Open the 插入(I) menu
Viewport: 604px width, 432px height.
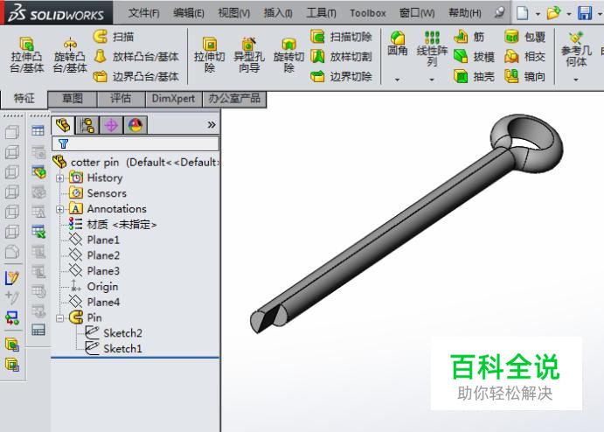pos(278,13)
